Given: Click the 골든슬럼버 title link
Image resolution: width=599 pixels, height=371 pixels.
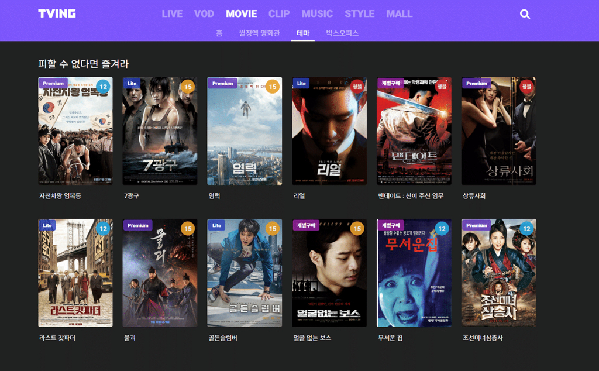Looking at the screenshot, I should pyautogui.click(x=223, y=338).
